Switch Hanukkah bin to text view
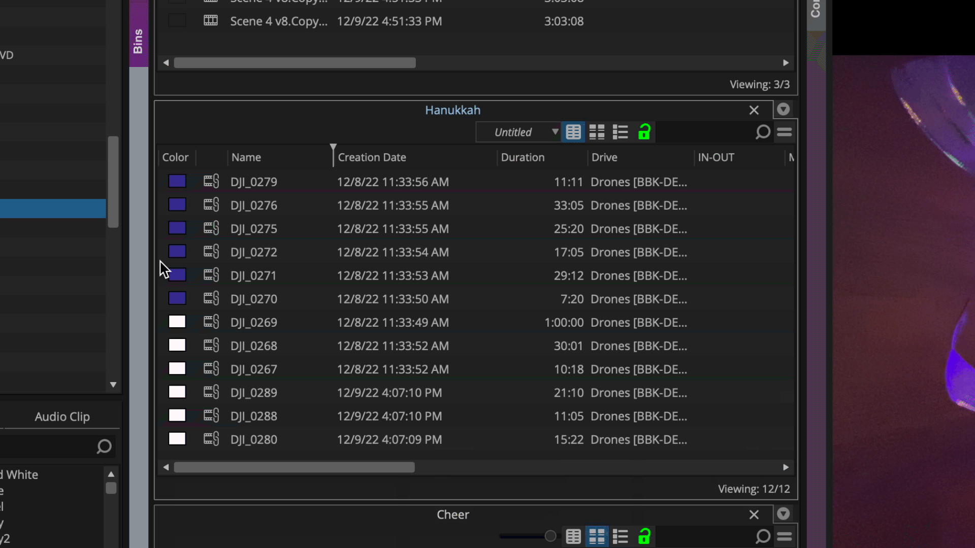975x548 pixels. coord(573,132)
